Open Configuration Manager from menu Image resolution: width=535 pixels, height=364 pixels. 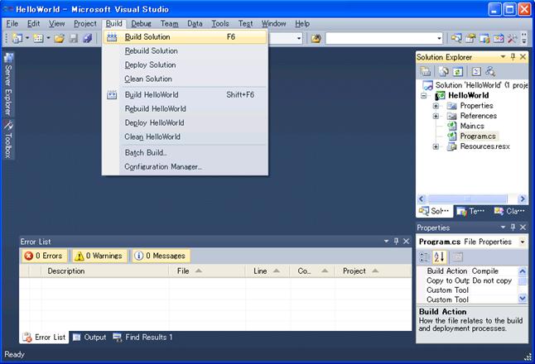(x=185, y=166)
